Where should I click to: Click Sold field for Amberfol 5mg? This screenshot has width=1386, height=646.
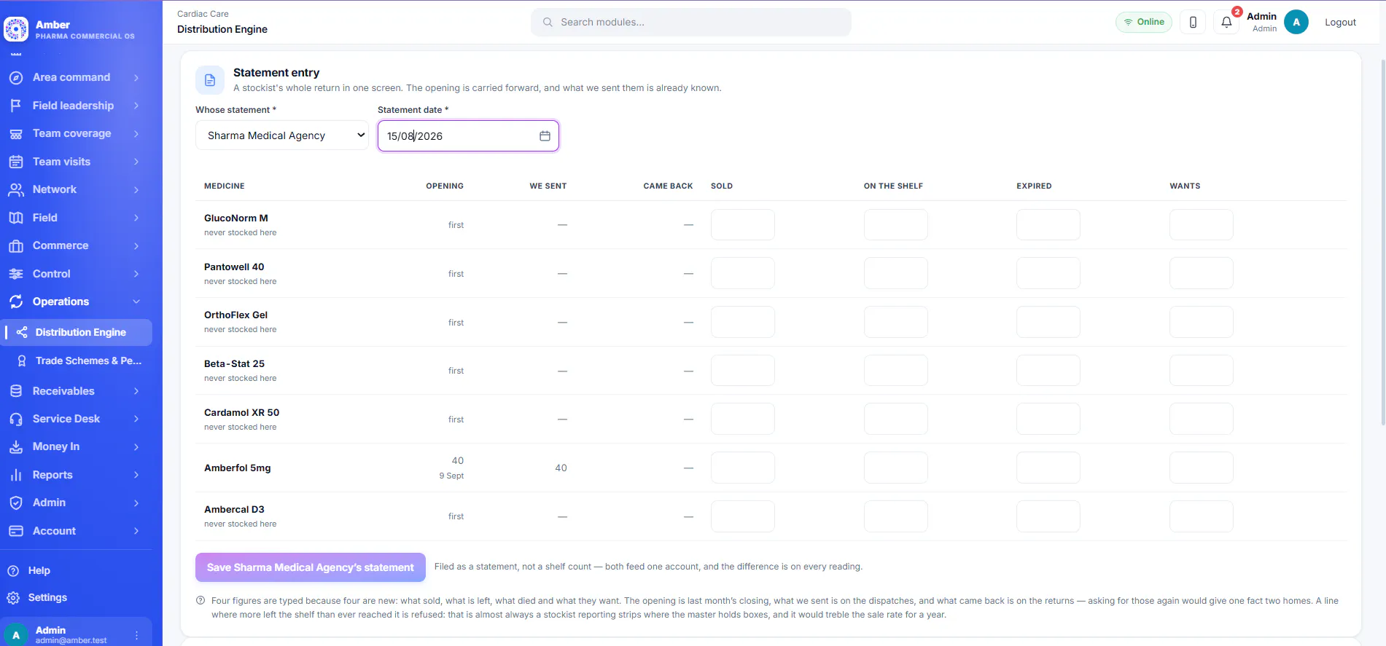pos(743,468)
